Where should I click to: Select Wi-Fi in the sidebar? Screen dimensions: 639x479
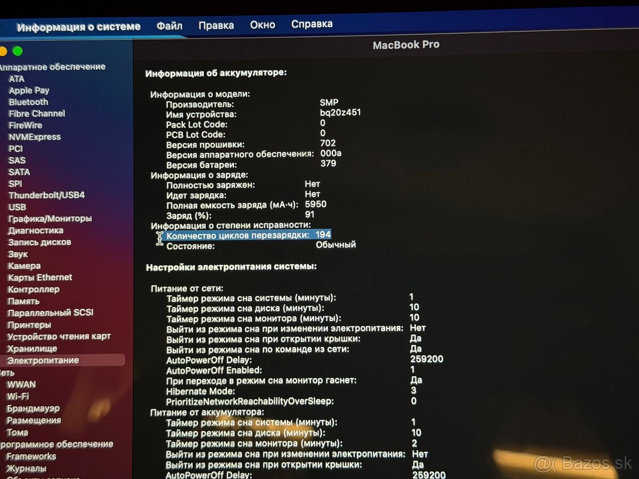pyautogui.click(x=18, y=397)
